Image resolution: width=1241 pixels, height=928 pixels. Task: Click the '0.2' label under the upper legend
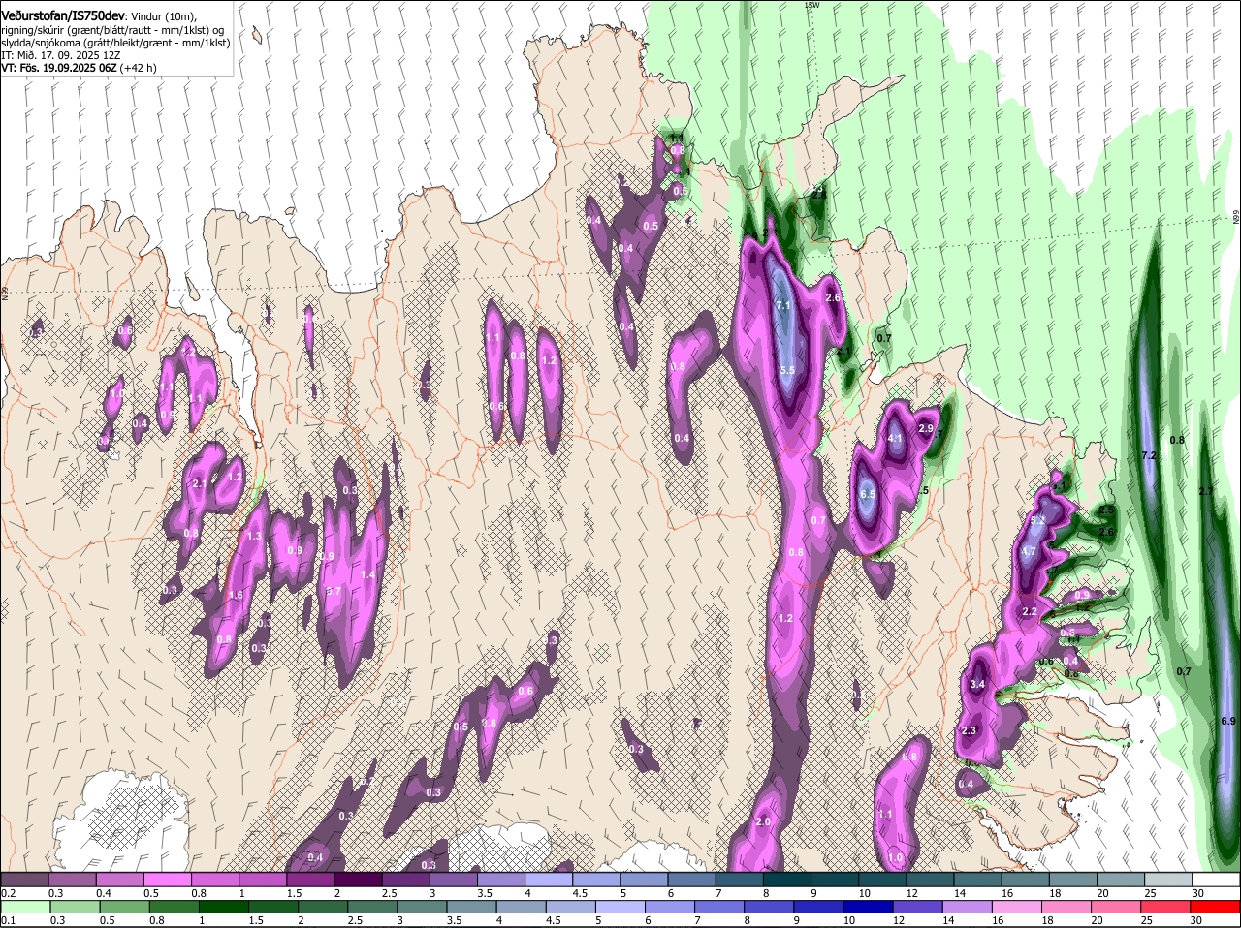(8, 893)
